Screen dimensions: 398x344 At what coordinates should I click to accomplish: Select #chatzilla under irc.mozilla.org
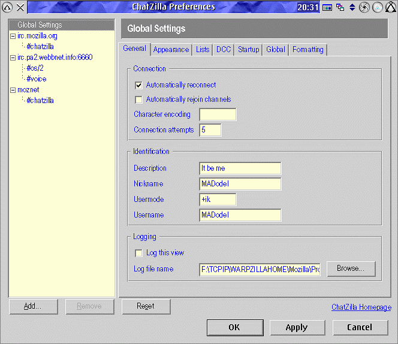tap(40, 47)
